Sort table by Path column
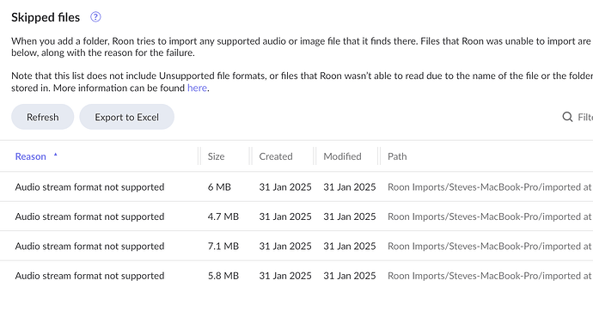This screenshot has height=311, width=593. [x=397, y=156]
